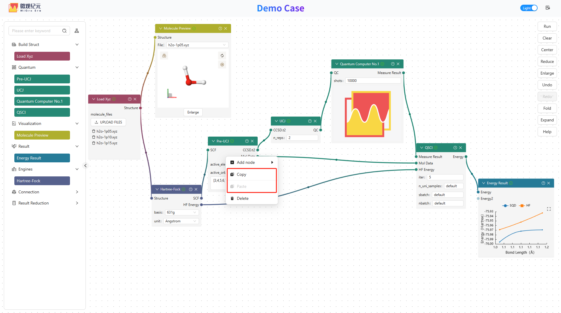
Task: Expand the Connection category
Action: [45, 192]
